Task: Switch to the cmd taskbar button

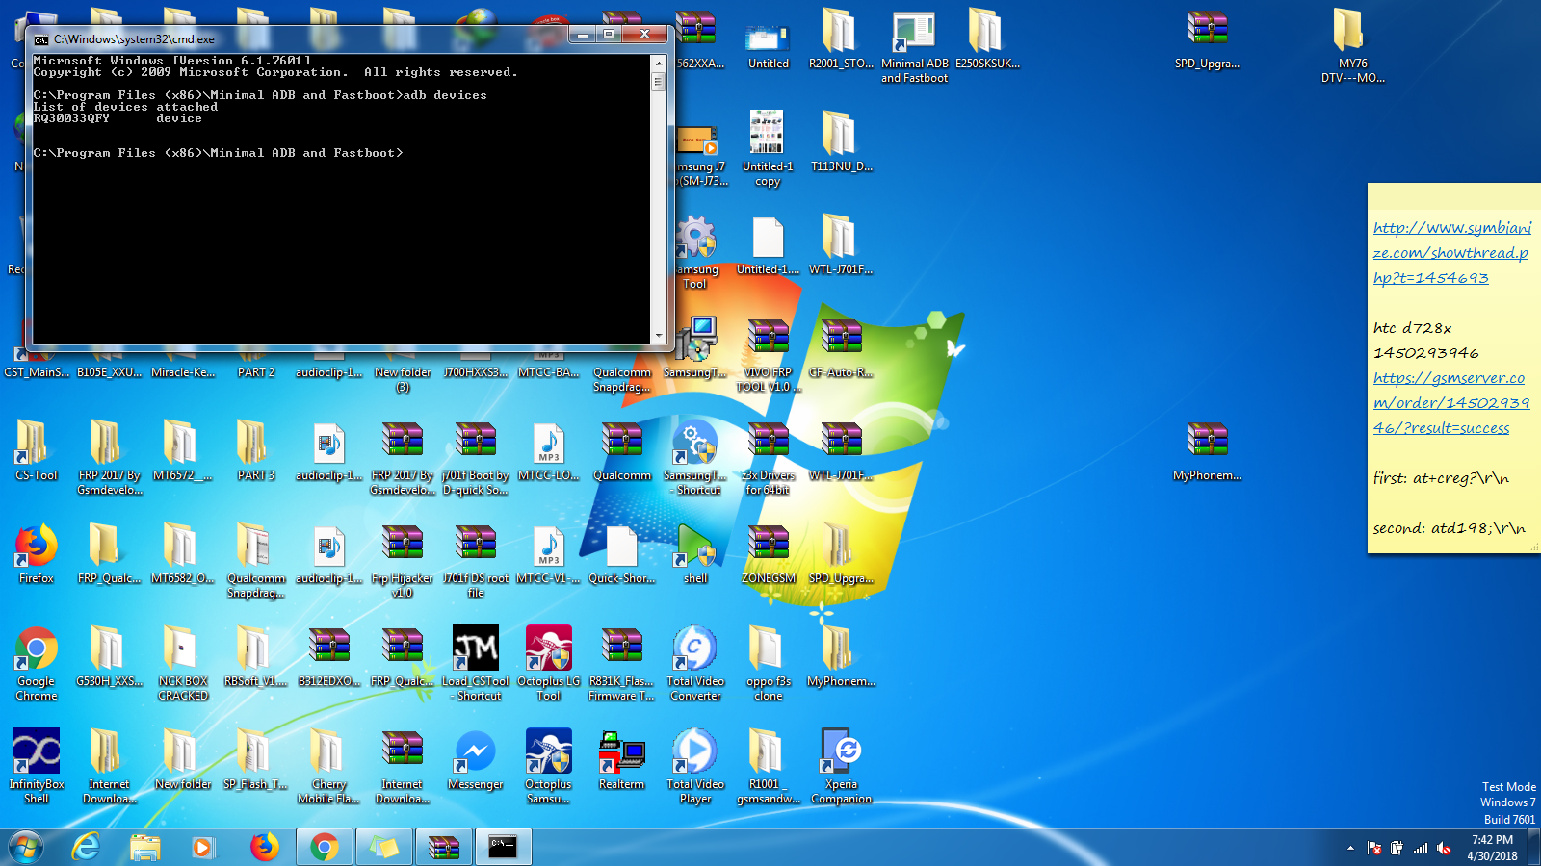Action: pyautogui.click(x=504, y=847)
